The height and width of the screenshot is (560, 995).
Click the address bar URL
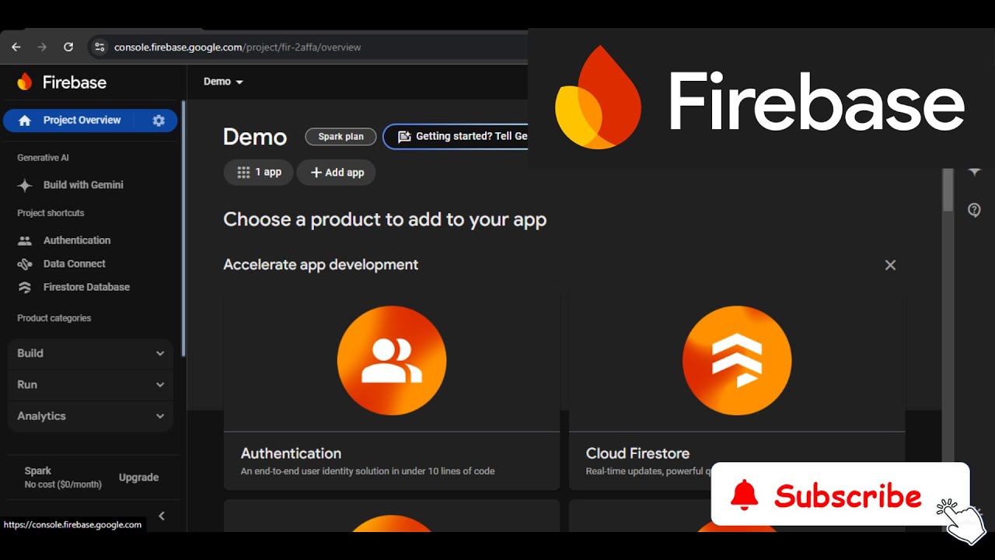pos(237,47)
